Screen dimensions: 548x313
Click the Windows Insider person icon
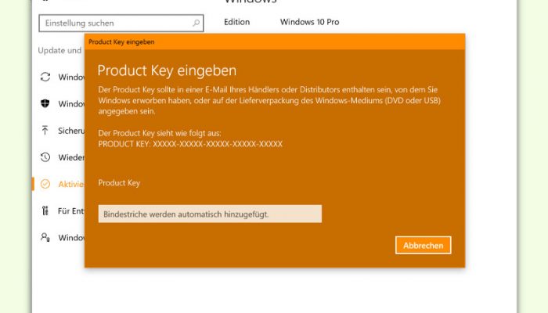(x=45, y=238)
